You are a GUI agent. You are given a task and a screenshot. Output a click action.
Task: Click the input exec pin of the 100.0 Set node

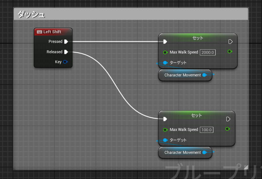(165, 119)
